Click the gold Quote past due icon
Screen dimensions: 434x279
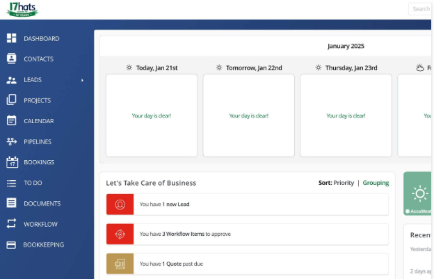click(x=120, y=264)
